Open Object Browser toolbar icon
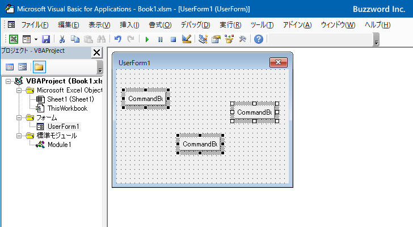 pos(229,39)
